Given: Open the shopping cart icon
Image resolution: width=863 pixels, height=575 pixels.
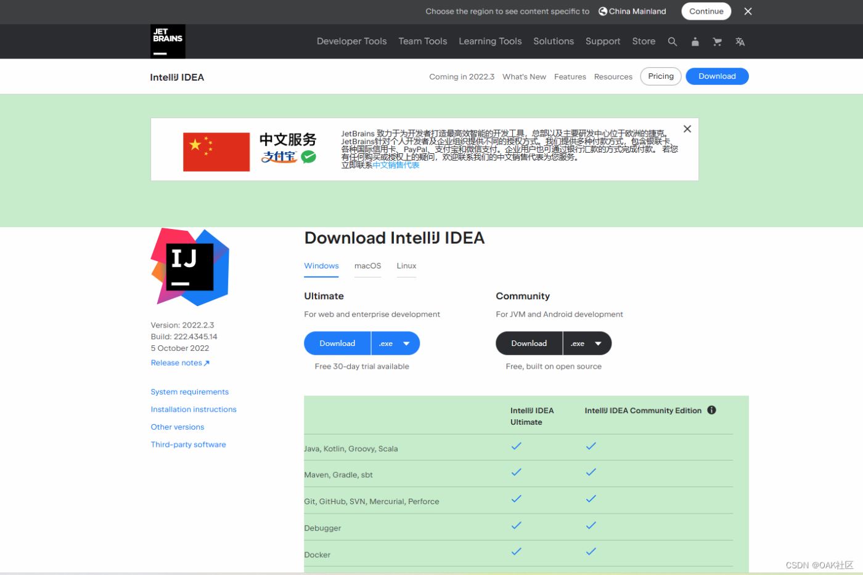Looking at the screenshot, I should [717, 42].
